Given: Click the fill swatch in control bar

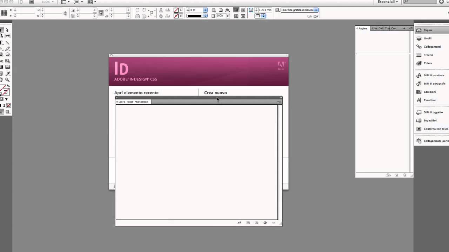Looking at the screenshot, I should pyautogui.click(x=176, y=10).
